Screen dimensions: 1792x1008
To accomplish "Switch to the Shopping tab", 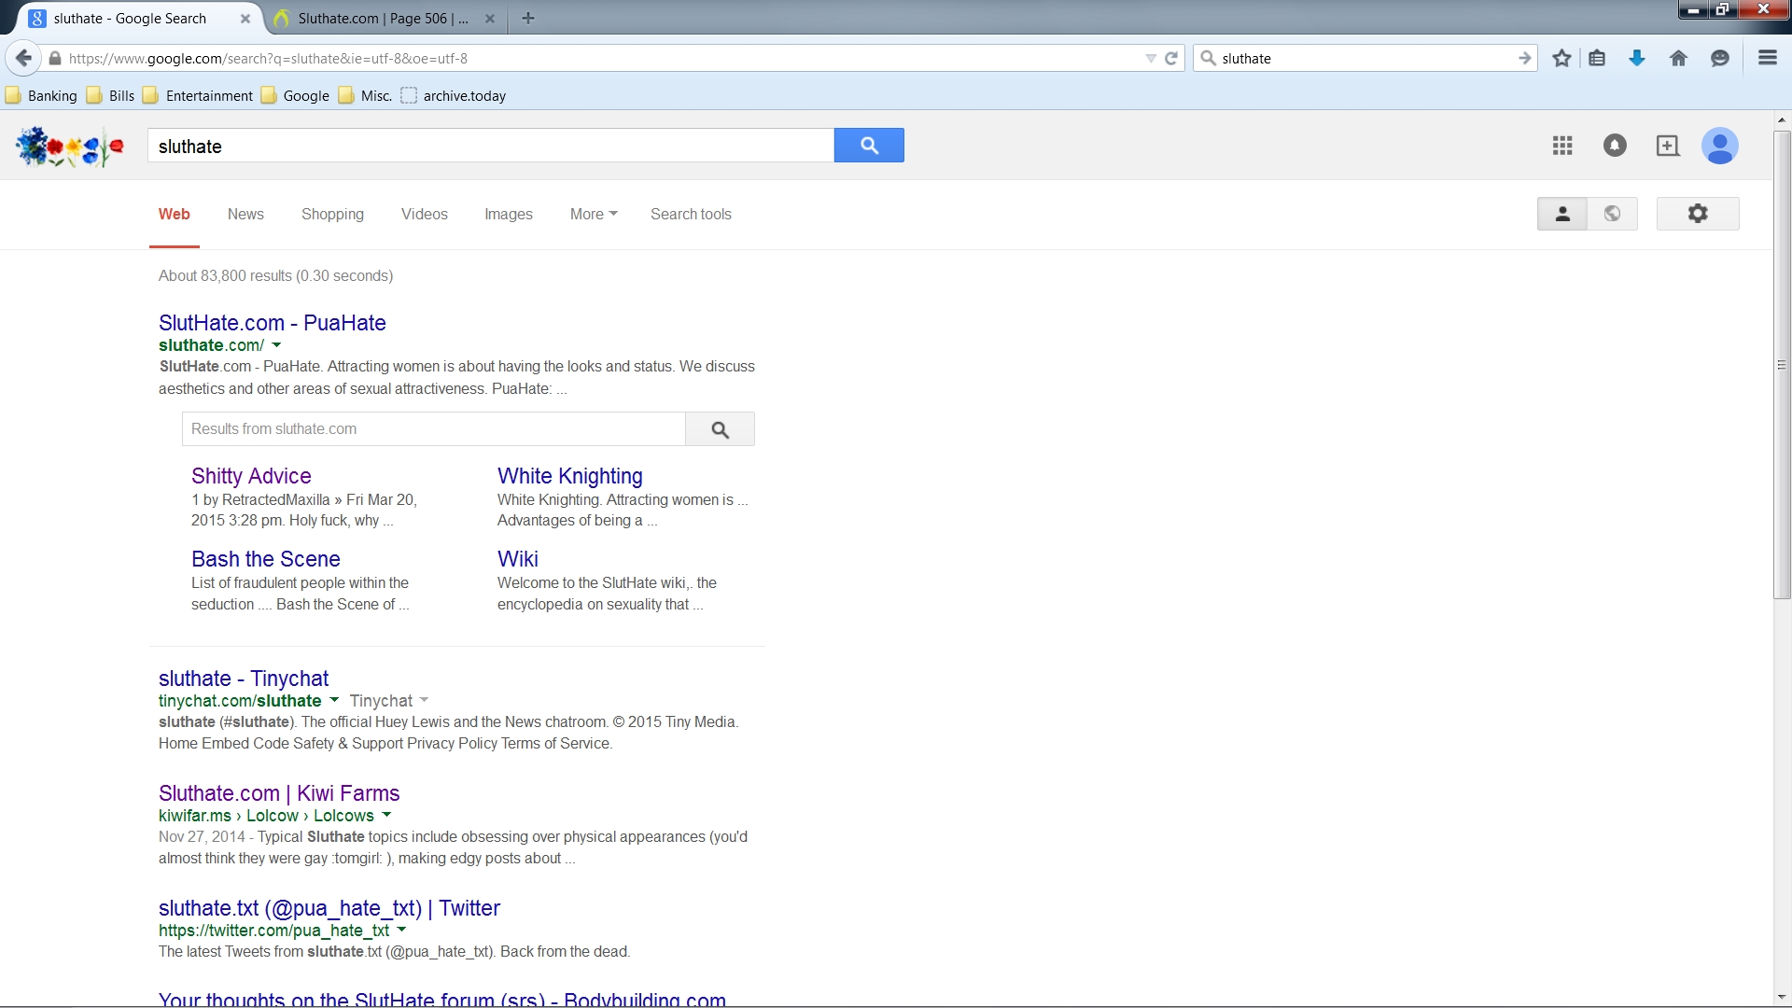I will (332, 214).
